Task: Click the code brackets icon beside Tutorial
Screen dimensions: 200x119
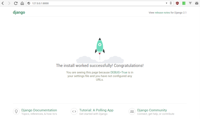Action: [74, 111]
